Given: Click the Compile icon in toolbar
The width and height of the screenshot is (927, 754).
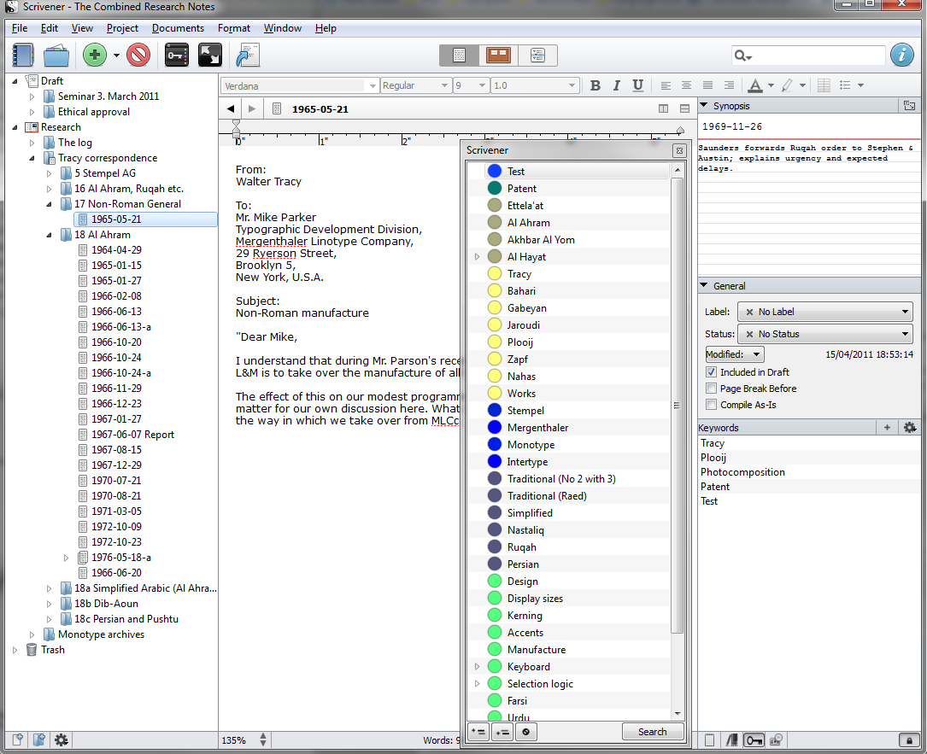Looking at the screenshot, I should point(248,56).
